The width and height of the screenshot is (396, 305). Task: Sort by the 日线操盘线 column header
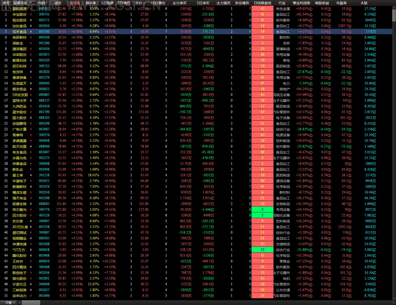(262, 3)
